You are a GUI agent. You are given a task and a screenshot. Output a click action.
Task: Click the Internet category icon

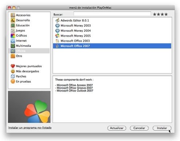click(x=13, y=41)
